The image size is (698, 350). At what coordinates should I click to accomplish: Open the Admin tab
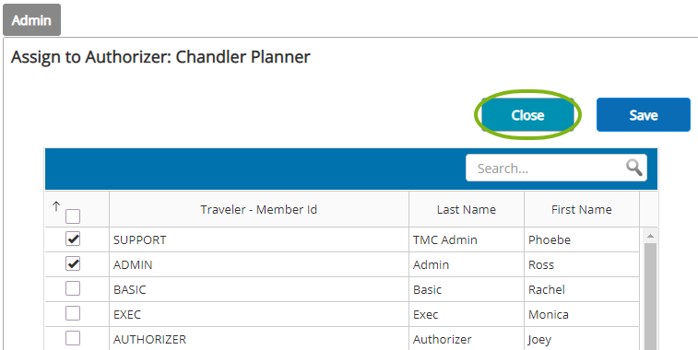31,20
